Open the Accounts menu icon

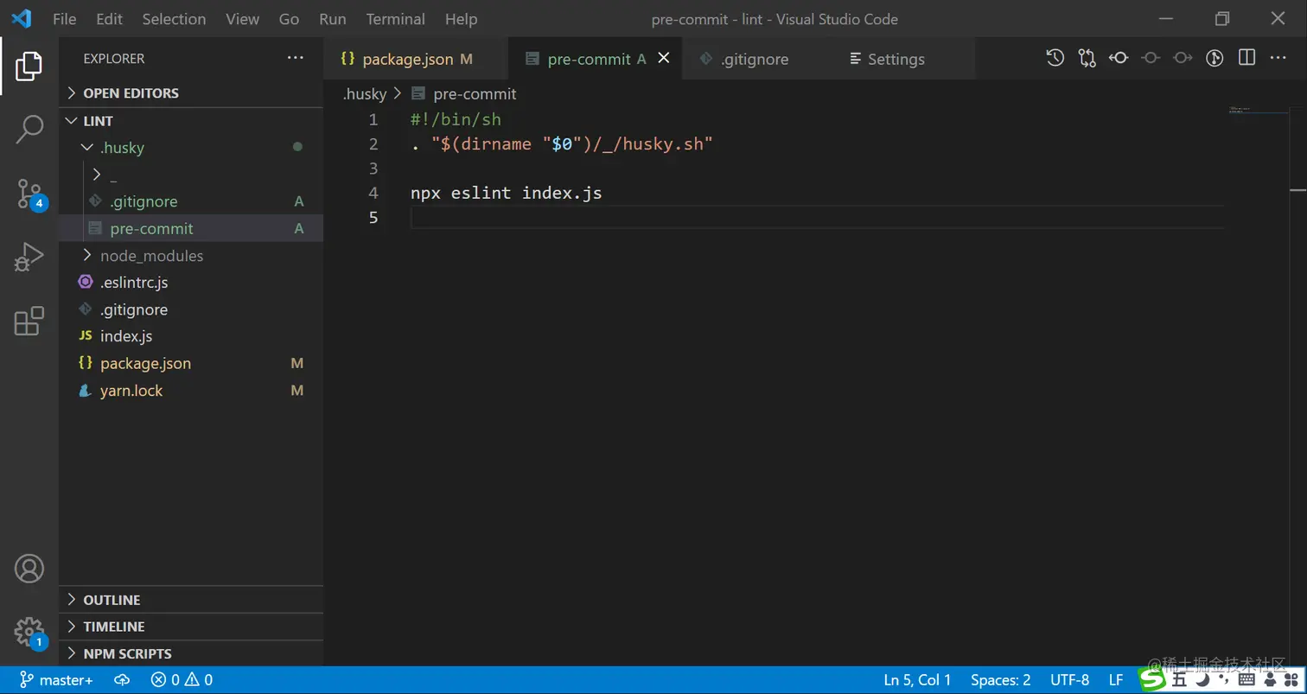coord(29,568)
